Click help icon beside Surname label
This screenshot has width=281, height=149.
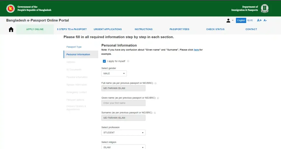155,113
